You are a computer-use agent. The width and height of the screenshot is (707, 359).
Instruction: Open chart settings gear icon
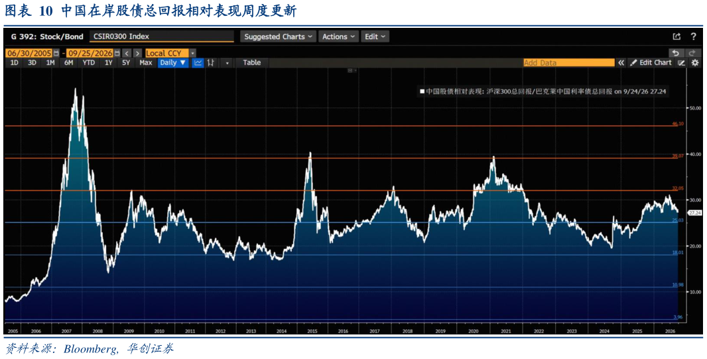point(695,62)
